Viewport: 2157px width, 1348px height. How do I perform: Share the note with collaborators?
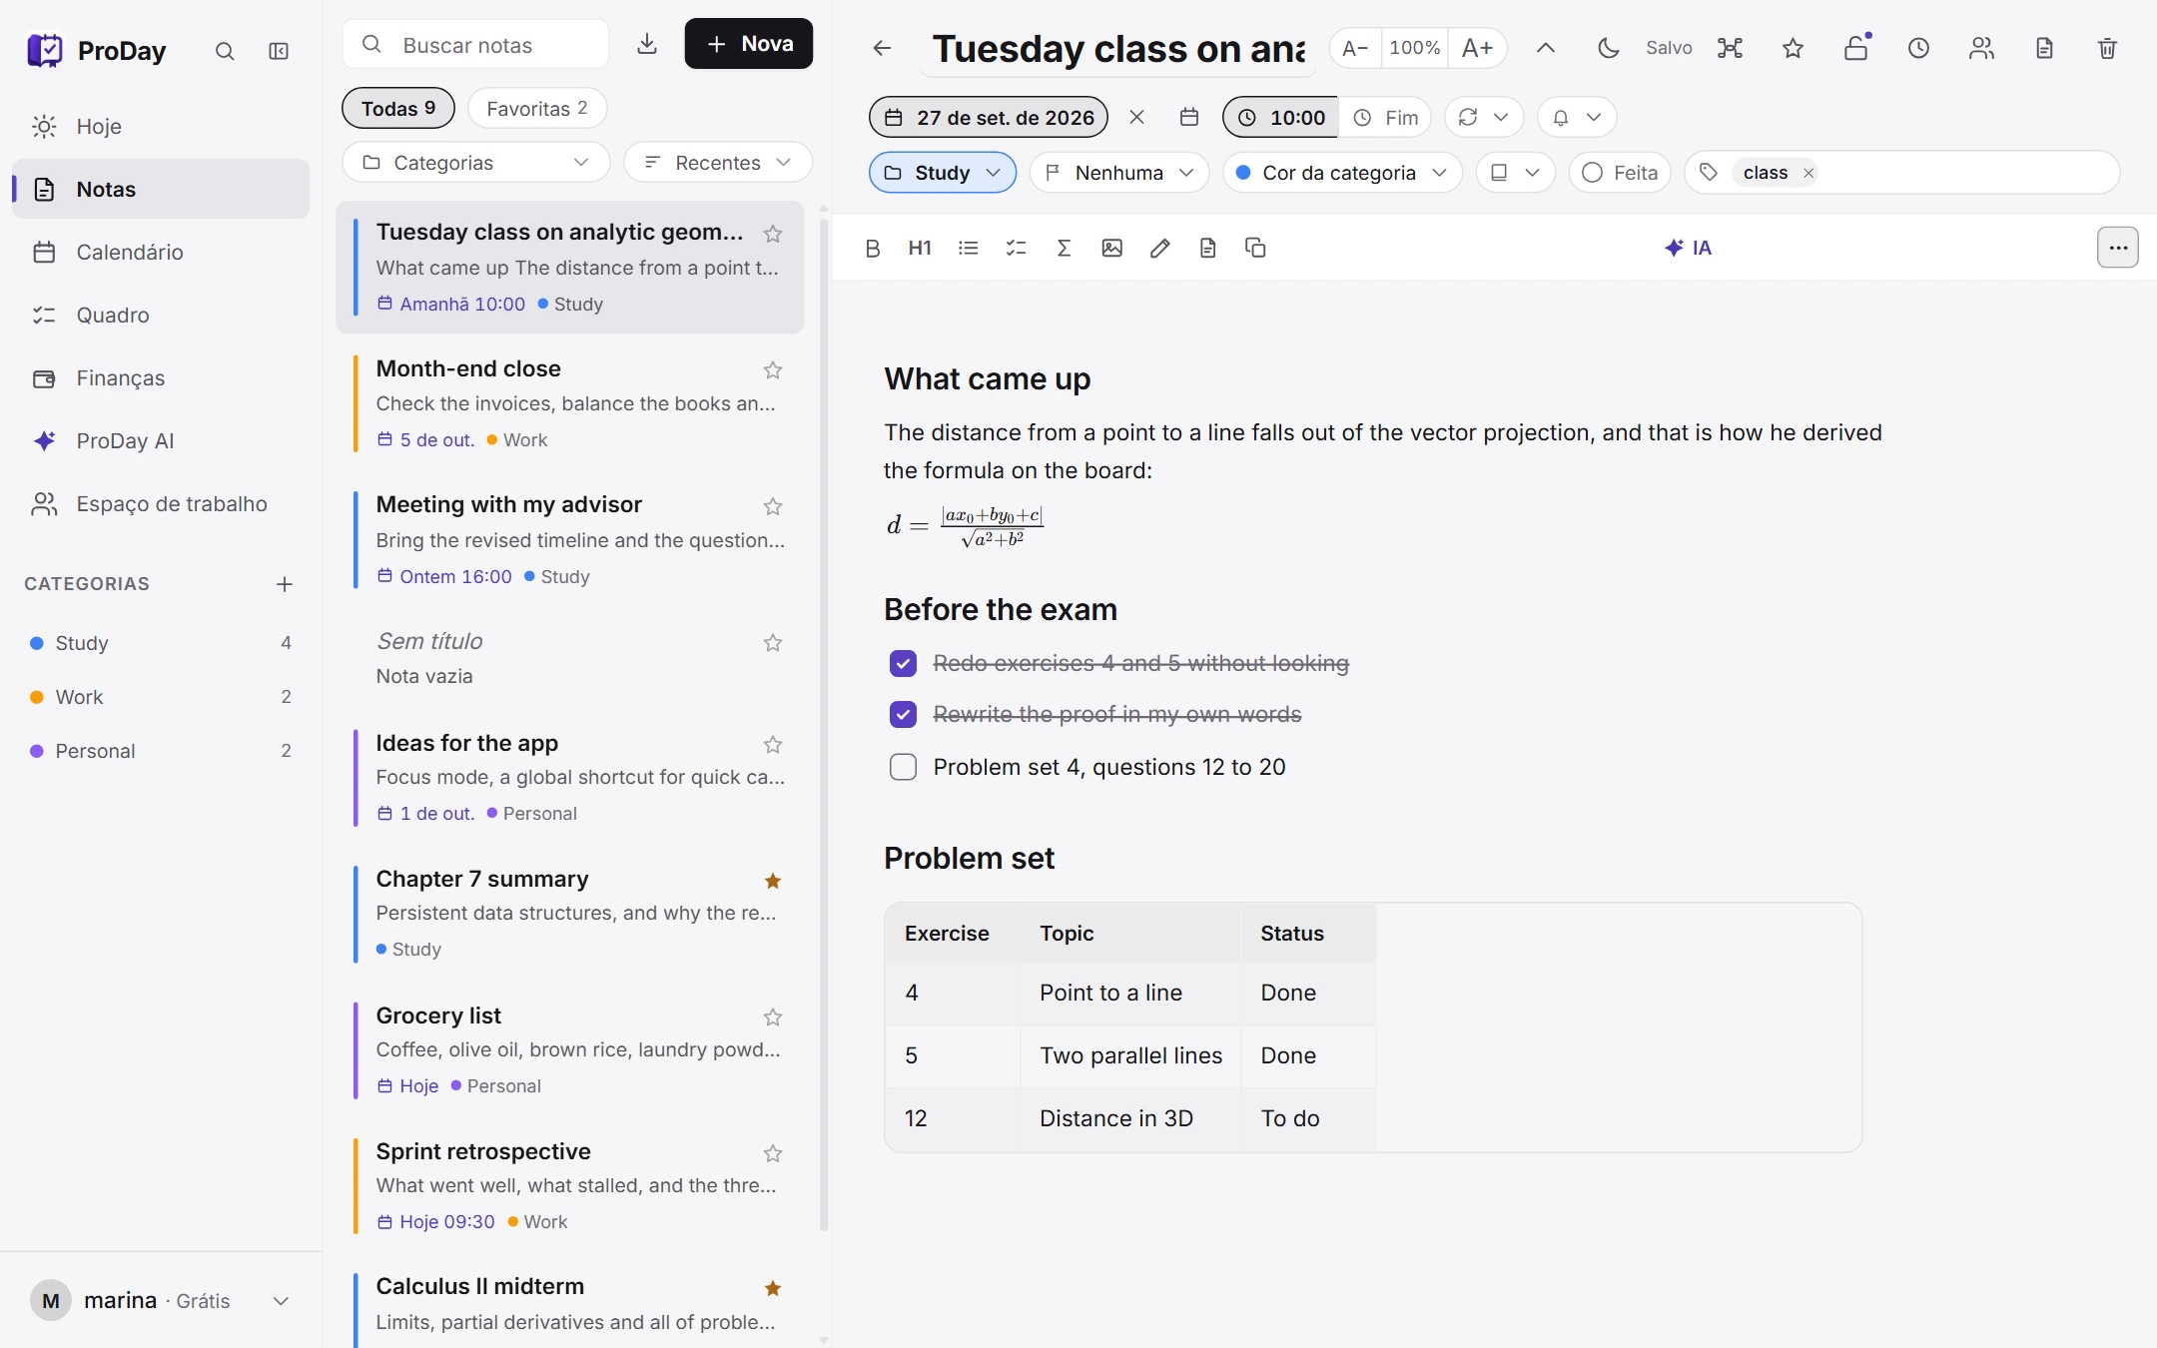coord(1981,48)
